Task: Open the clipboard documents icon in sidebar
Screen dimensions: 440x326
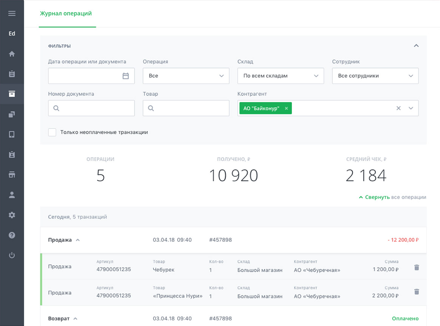Action: coord(12,74)
